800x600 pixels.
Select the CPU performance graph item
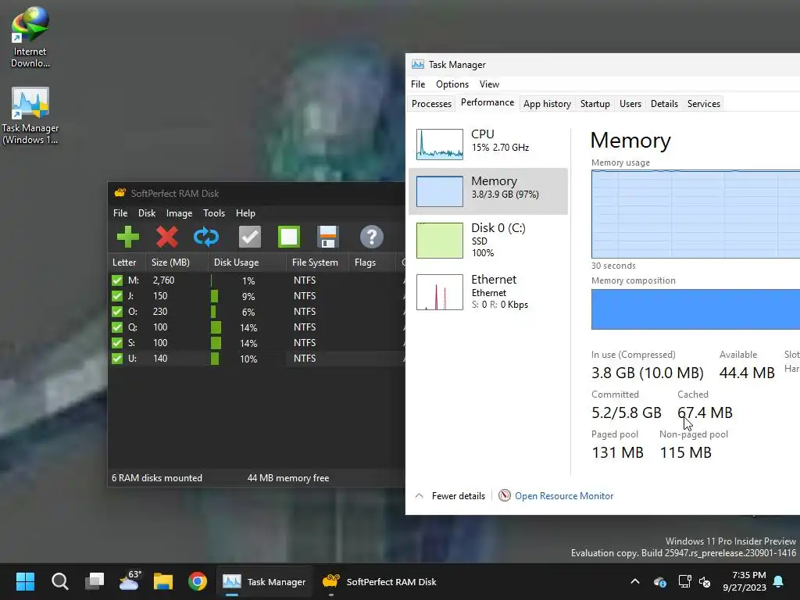point(488,144)
